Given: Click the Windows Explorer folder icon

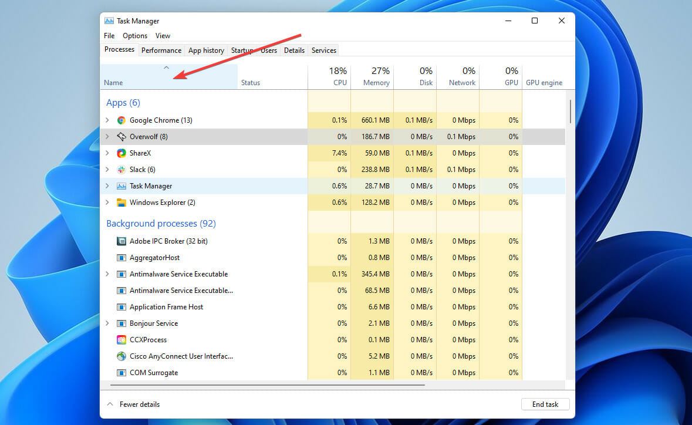Looking at the screenshot, I should tap(121, 202).
